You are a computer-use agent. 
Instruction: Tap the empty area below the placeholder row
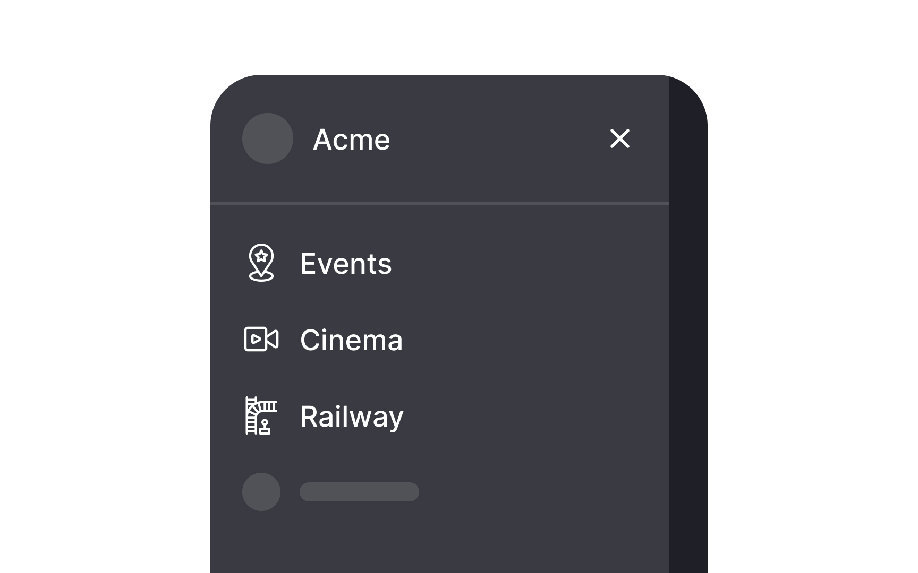pos(441,546)
